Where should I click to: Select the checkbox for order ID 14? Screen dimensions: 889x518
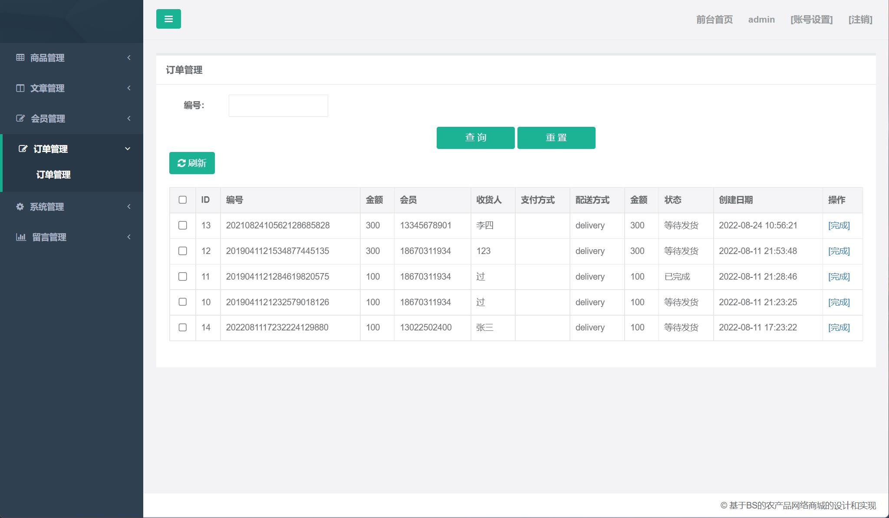point(183,327)
